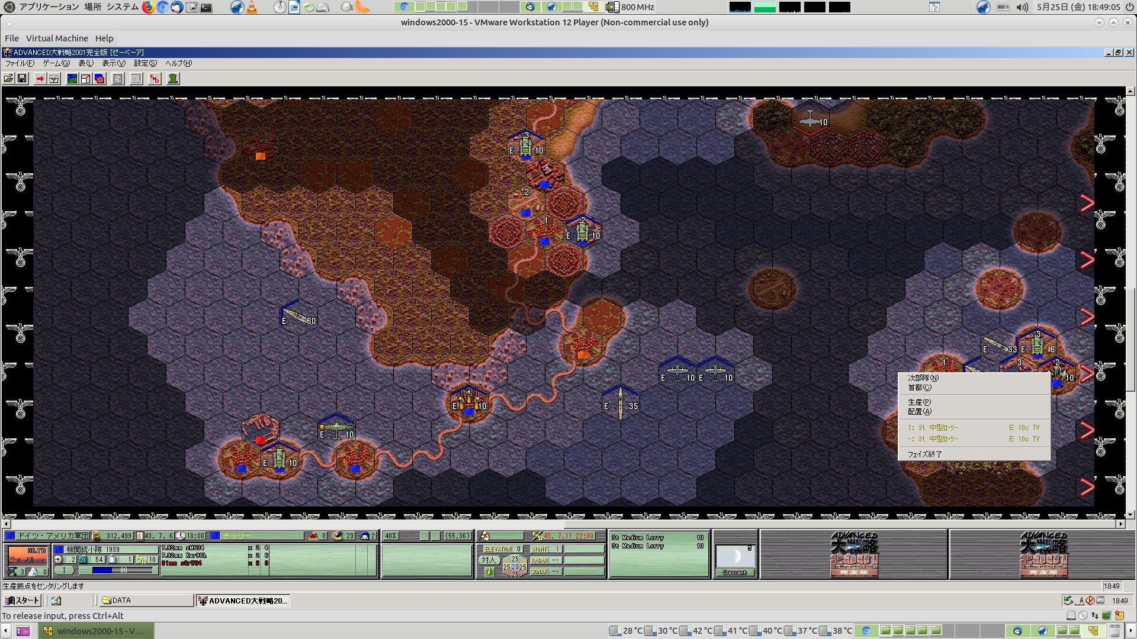
Task: Click the flags overlay toolbar icon
Action: (x=99, y=79)
